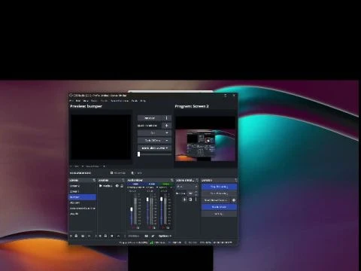The width and height of the screenshot is (361, 271).
Task: Open the Help menu
Action: tap(143, 101)
